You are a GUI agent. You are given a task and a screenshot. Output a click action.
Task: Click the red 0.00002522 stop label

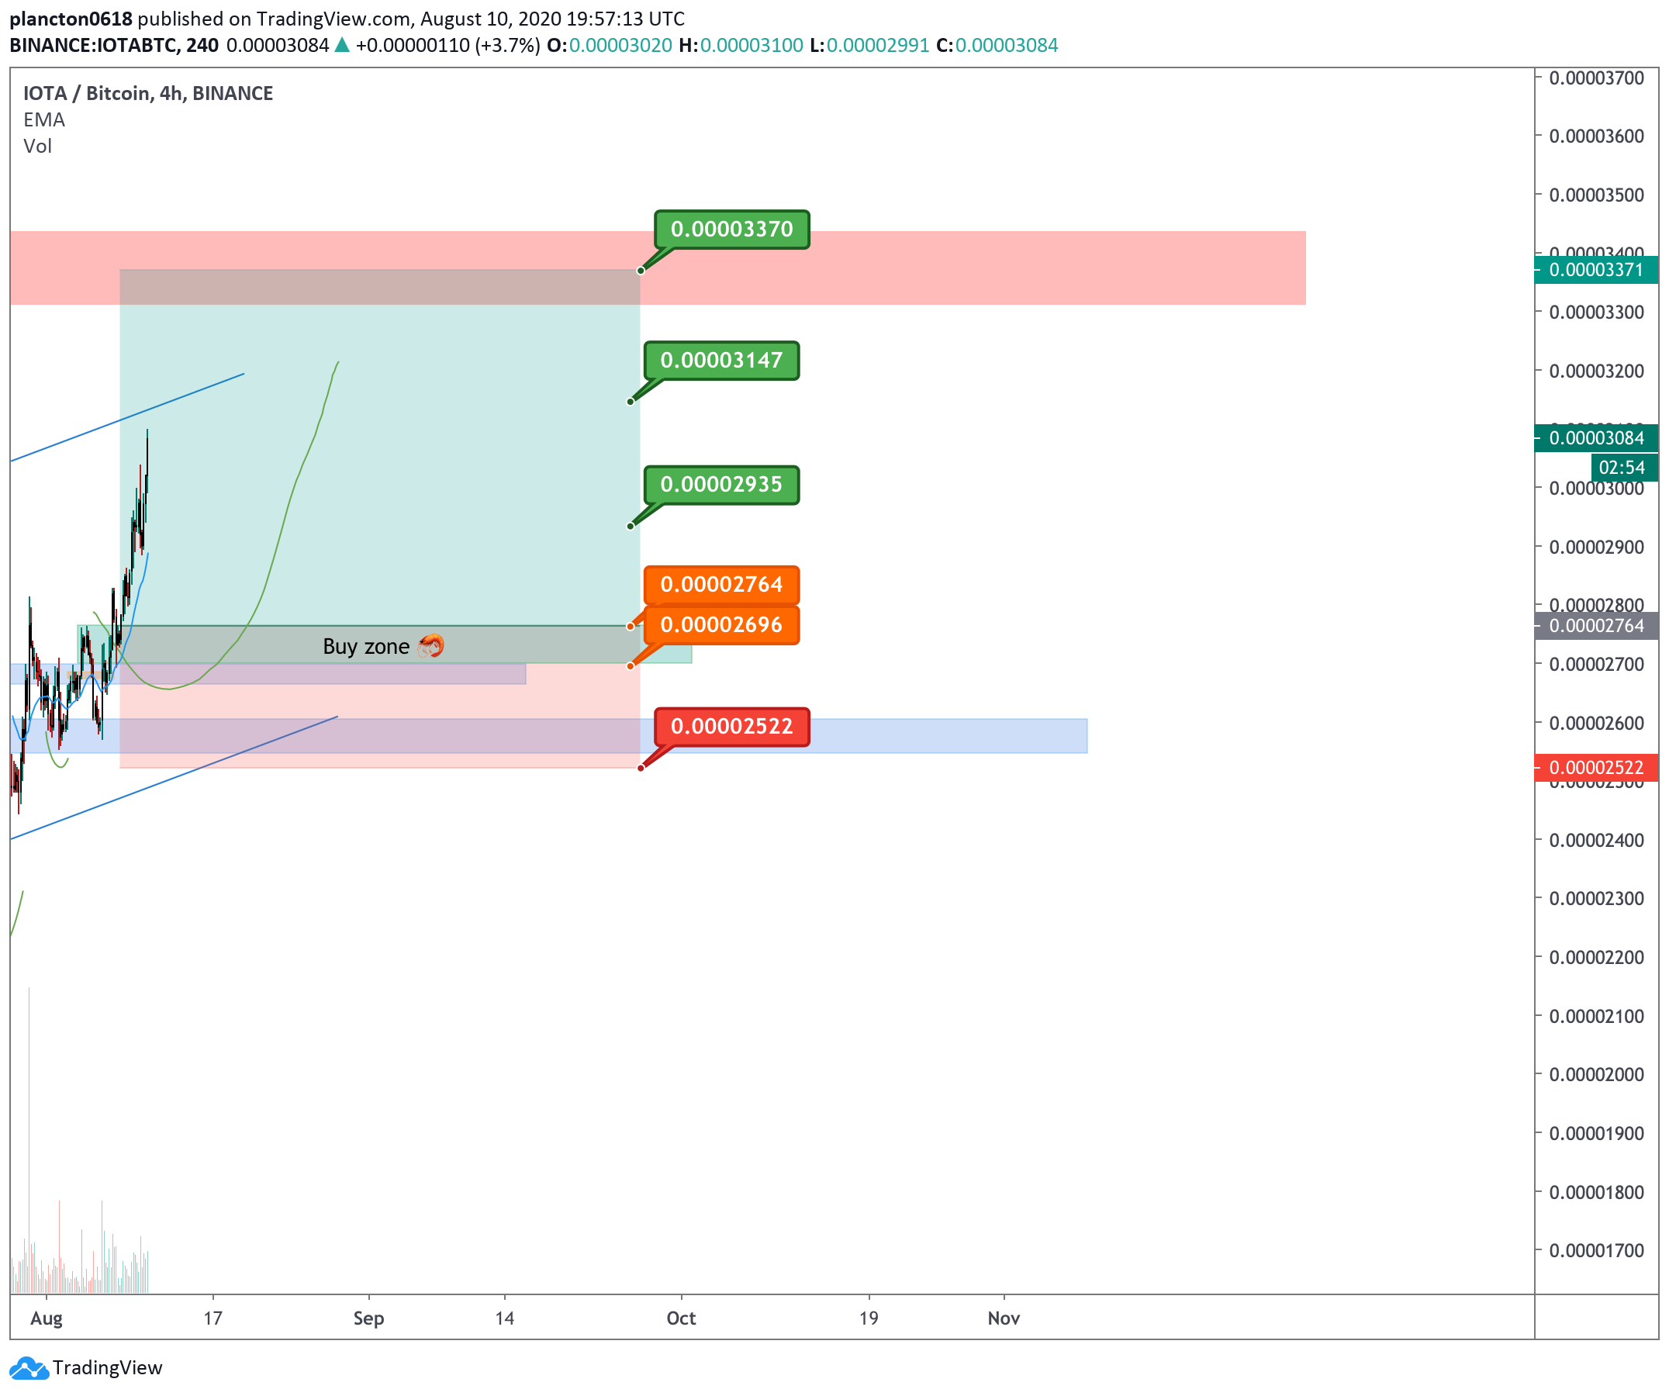pos(732,727)
